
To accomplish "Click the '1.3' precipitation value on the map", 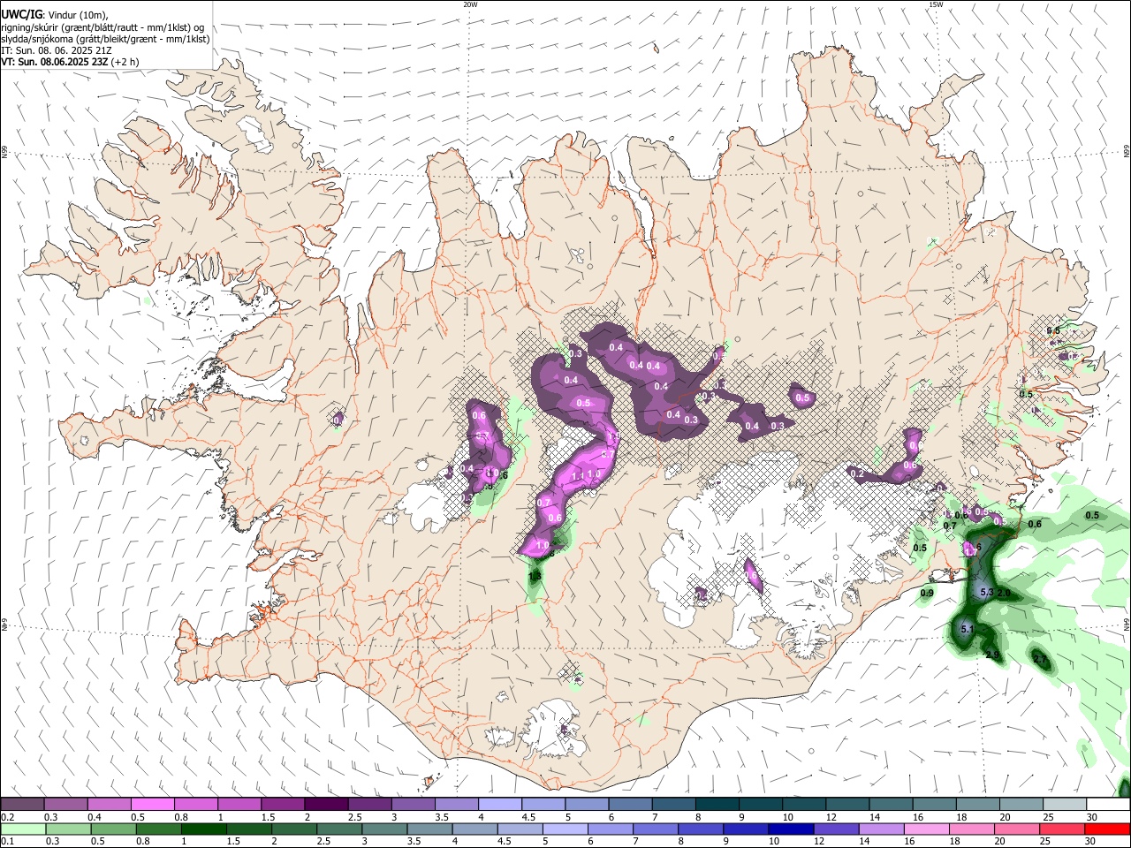I will point(535,576).
